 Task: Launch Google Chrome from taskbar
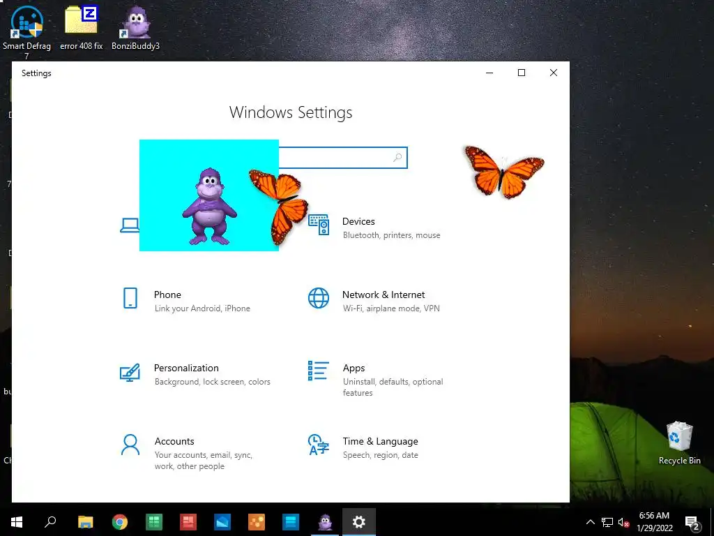120,522
